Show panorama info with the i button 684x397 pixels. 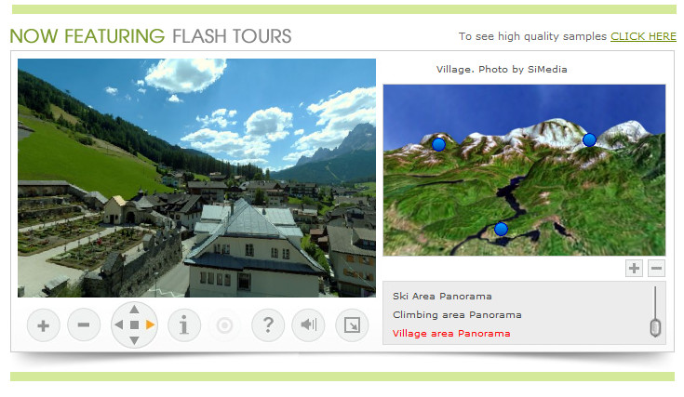(184, 325)
